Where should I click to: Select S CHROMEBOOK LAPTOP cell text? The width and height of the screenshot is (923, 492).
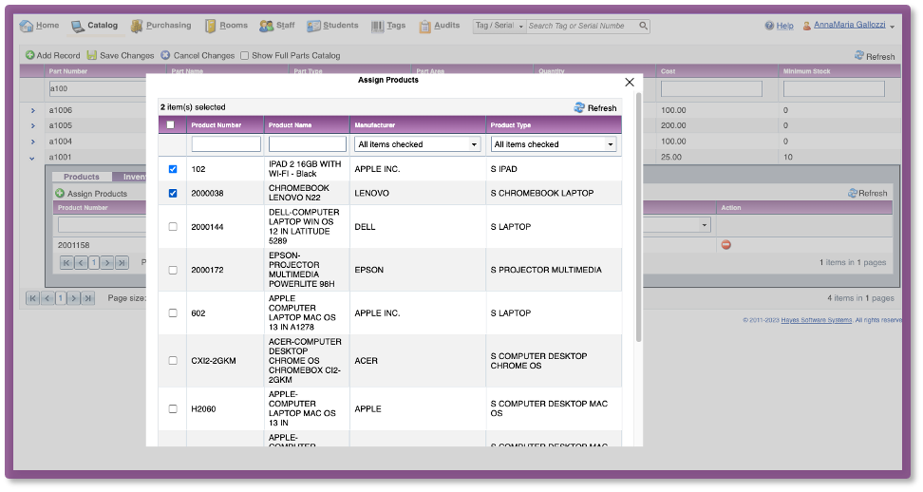coord(541,193)
